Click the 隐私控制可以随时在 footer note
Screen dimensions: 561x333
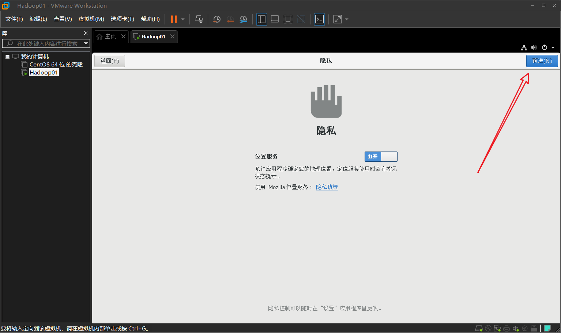pos(326,308)
